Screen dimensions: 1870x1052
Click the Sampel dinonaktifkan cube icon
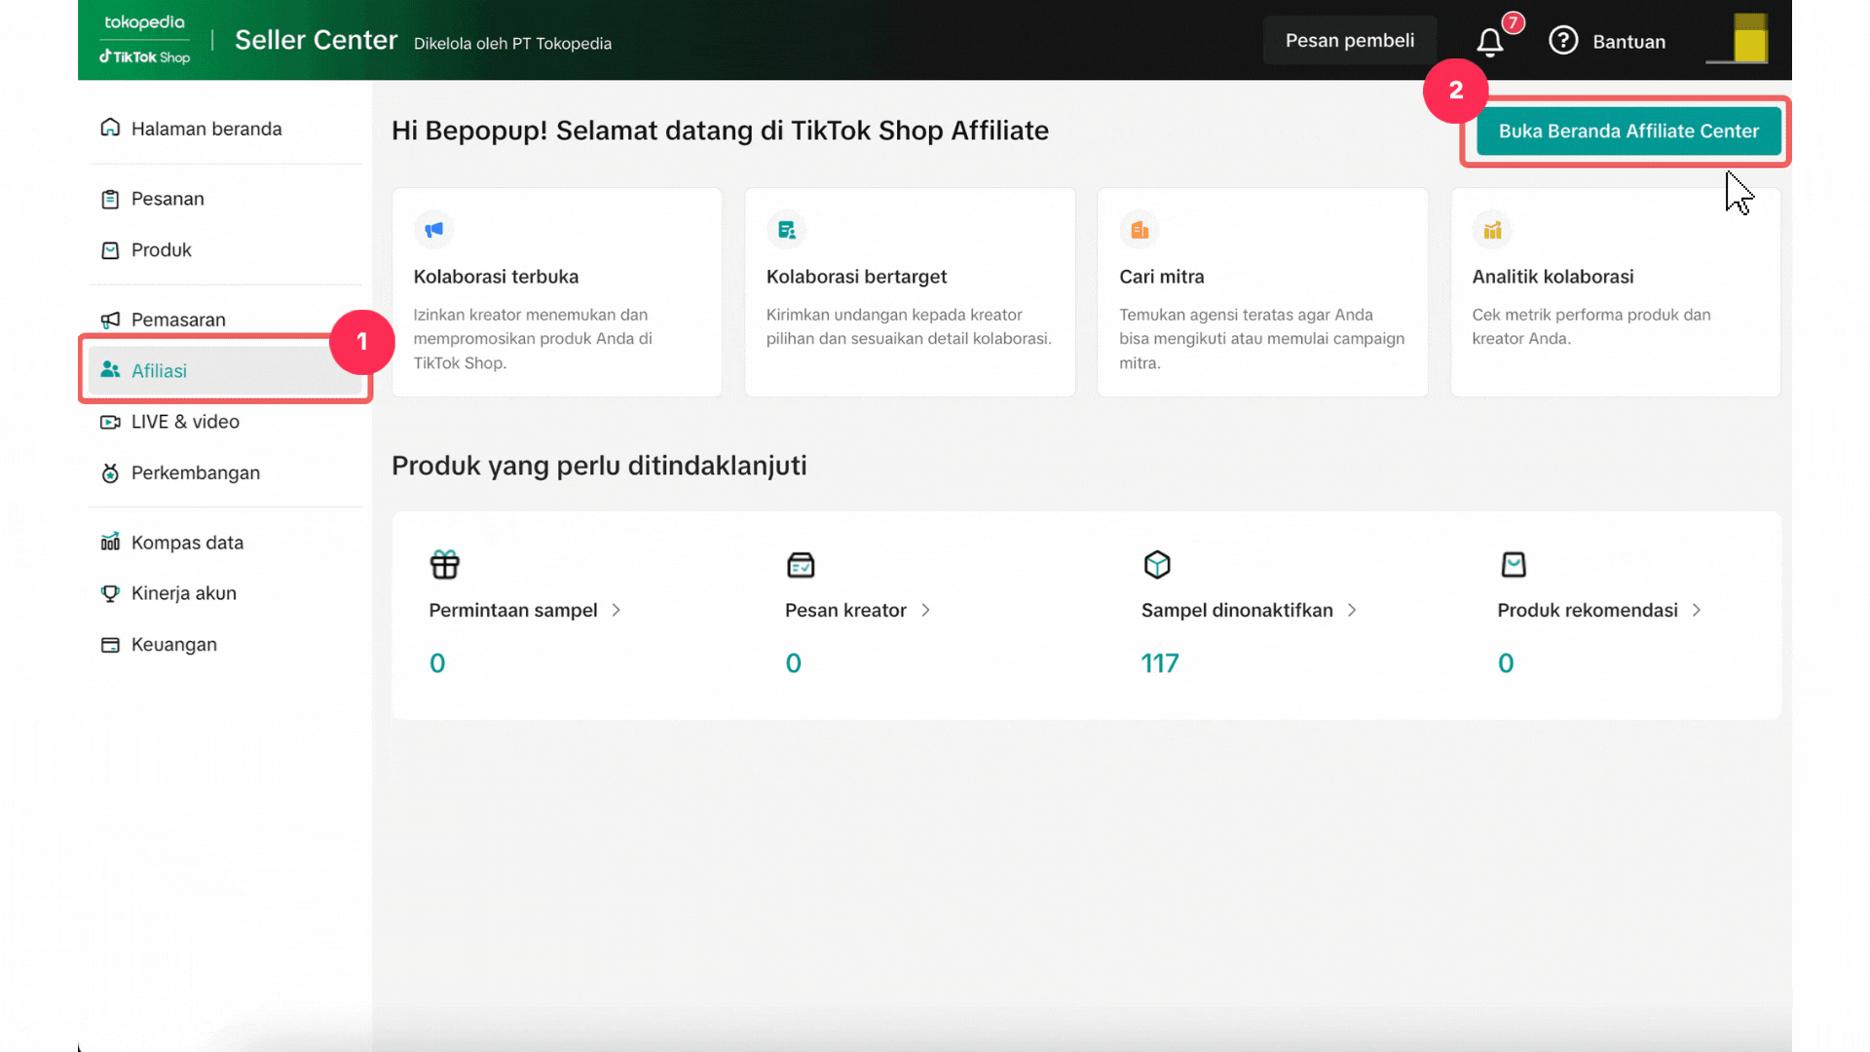coord(1157,564)
